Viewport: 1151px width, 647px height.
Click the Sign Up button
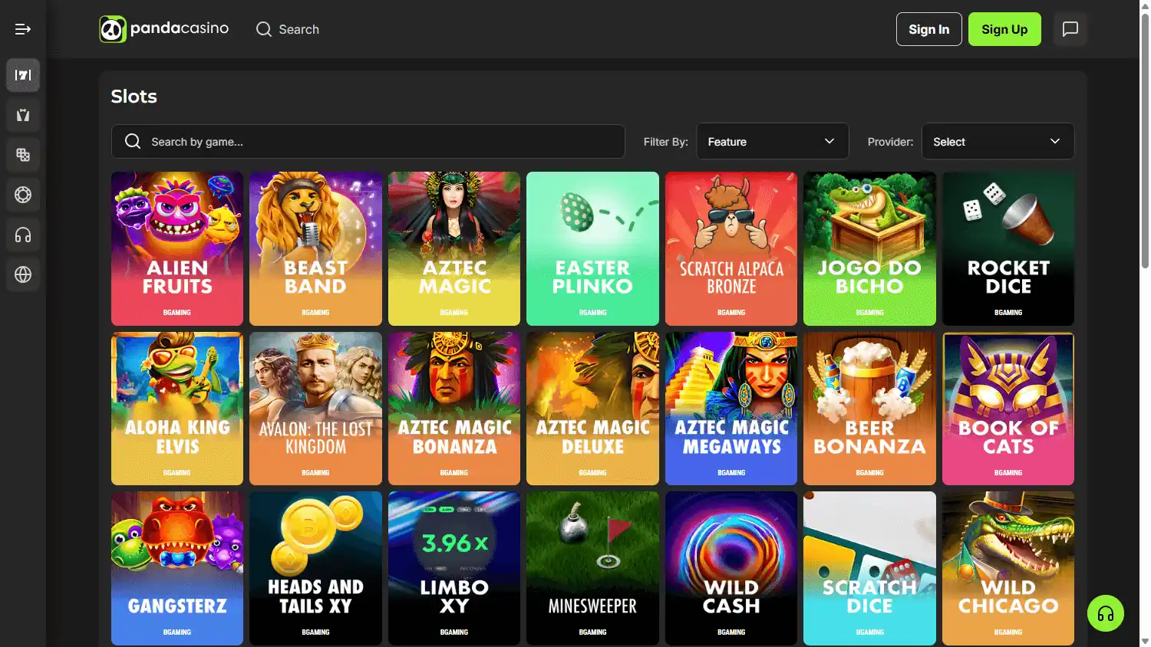pos(1004,29)
